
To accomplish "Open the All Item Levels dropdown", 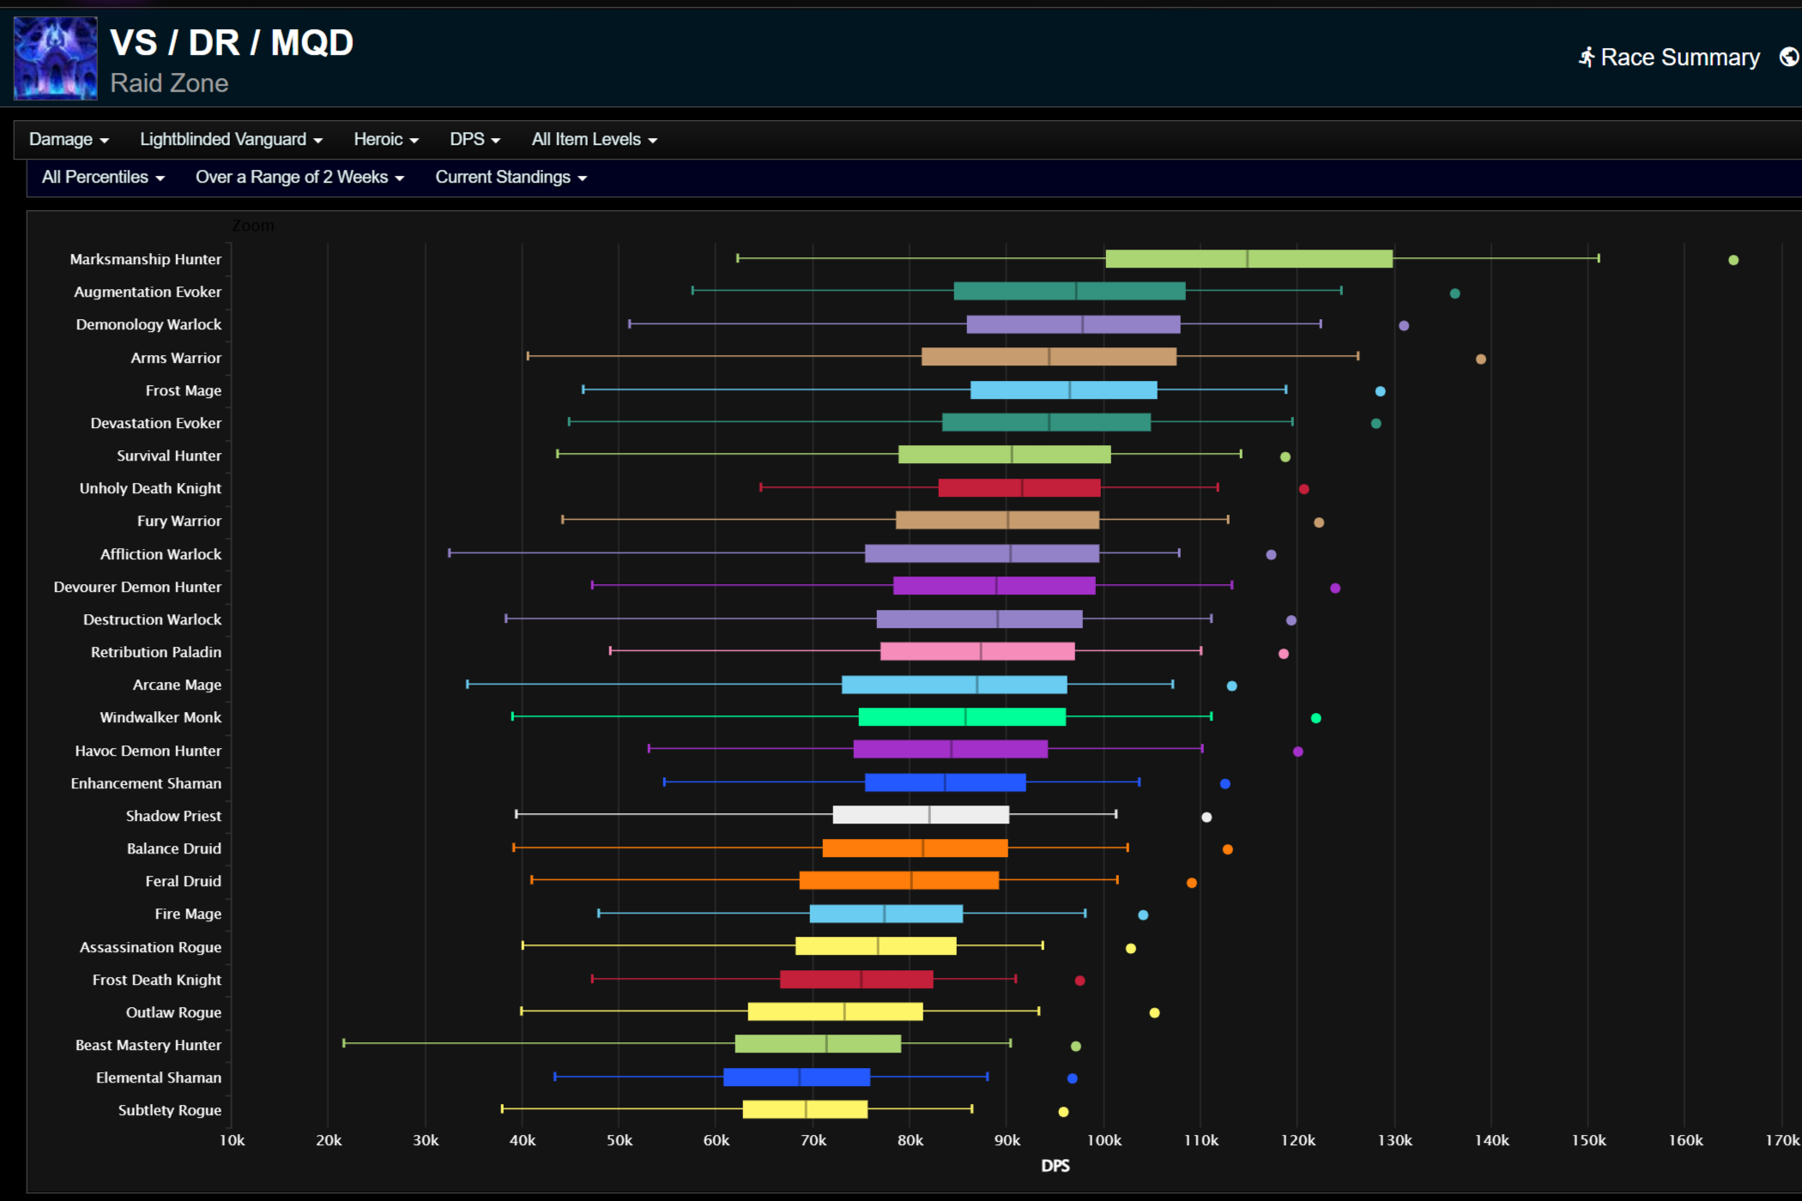I will coord(594,140).
